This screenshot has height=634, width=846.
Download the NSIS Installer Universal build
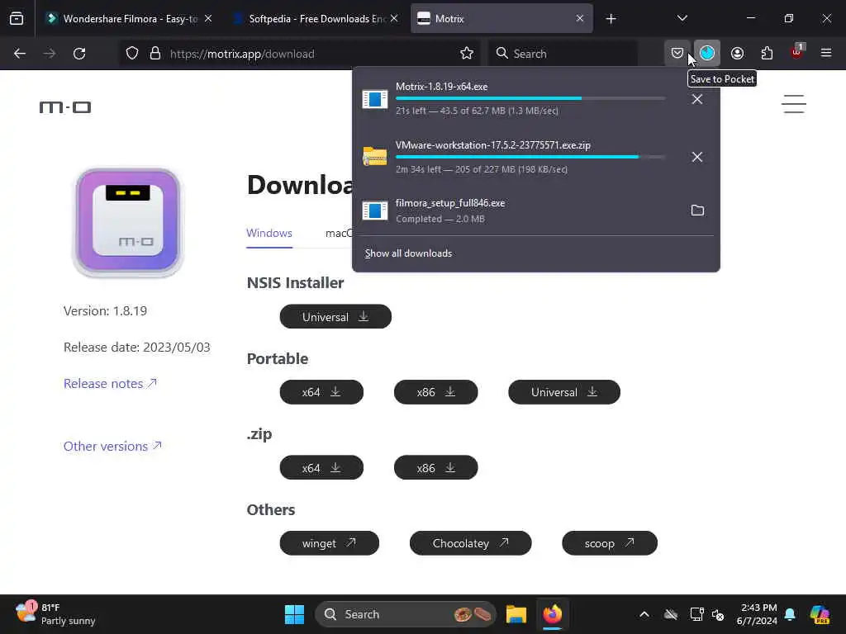coord(335,316)
